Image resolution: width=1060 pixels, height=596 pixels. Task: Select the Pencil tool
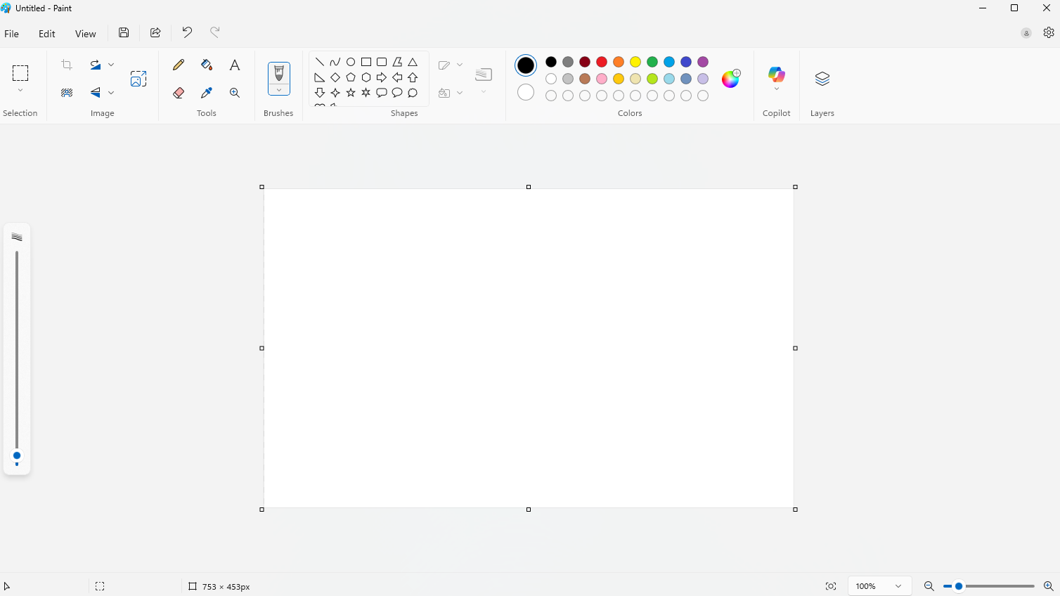tap(179, 65)
